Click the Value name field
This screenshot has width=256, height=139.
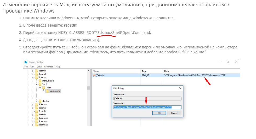[x=147, y=98]
